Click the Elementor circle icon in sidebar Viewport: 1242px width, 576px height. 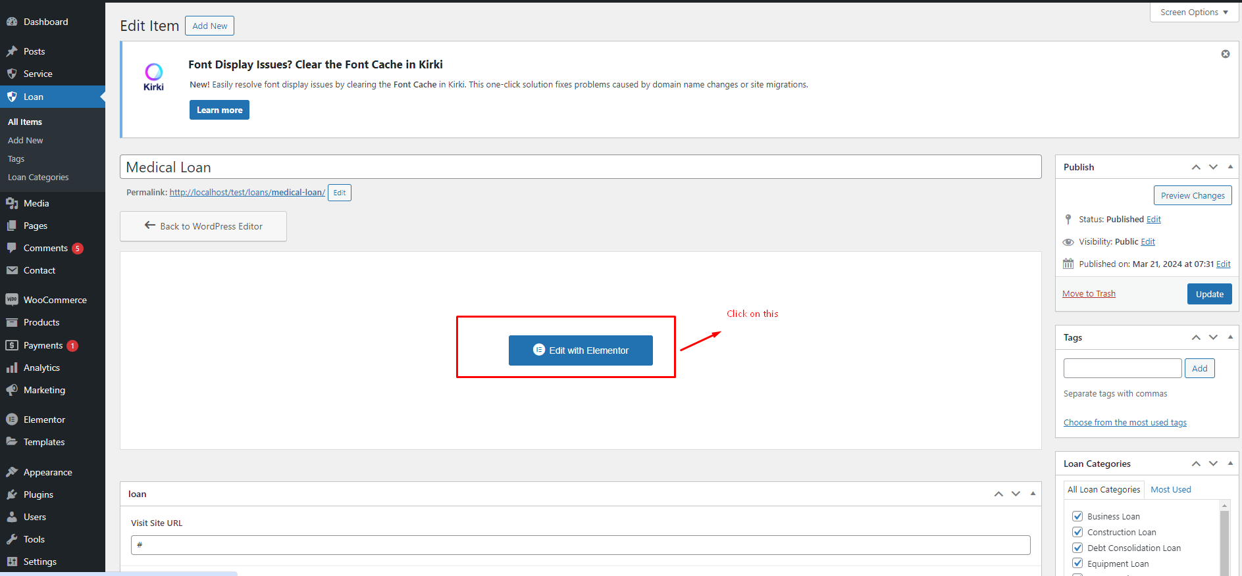tap(12, 420)
